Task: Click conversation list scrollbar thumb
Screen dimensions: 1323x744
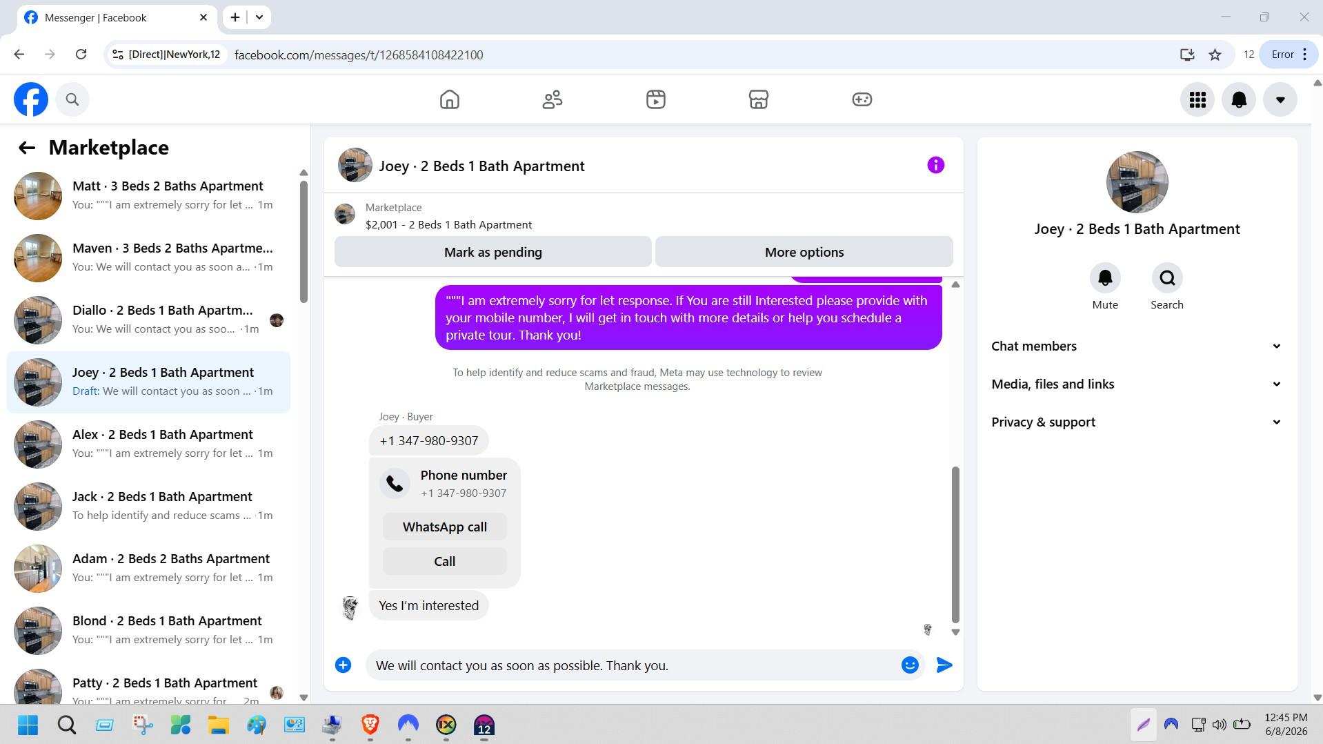Action: [304, 242]
